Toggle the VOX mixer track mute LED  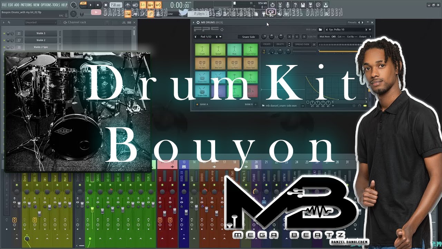[162, 185]
